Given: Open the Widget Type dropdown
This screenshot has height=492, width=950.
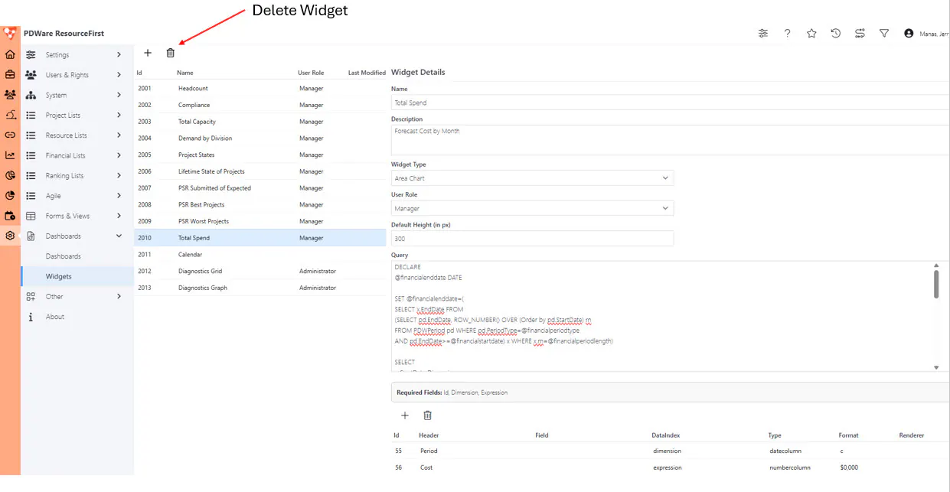Looking at the screenshot, I should coord(532,178).
